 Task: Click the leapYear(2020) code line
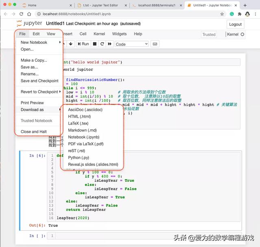[73, 218]
